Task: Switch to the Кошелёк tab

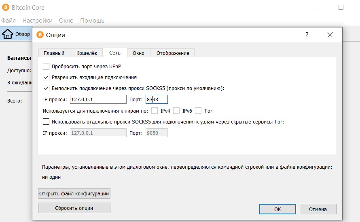Action: (x=87, y=53)
